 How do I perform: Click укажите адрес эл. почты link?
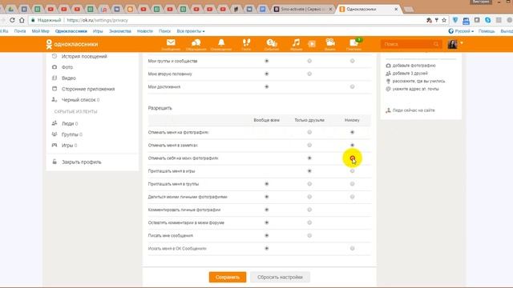click(x=415, y=89)
